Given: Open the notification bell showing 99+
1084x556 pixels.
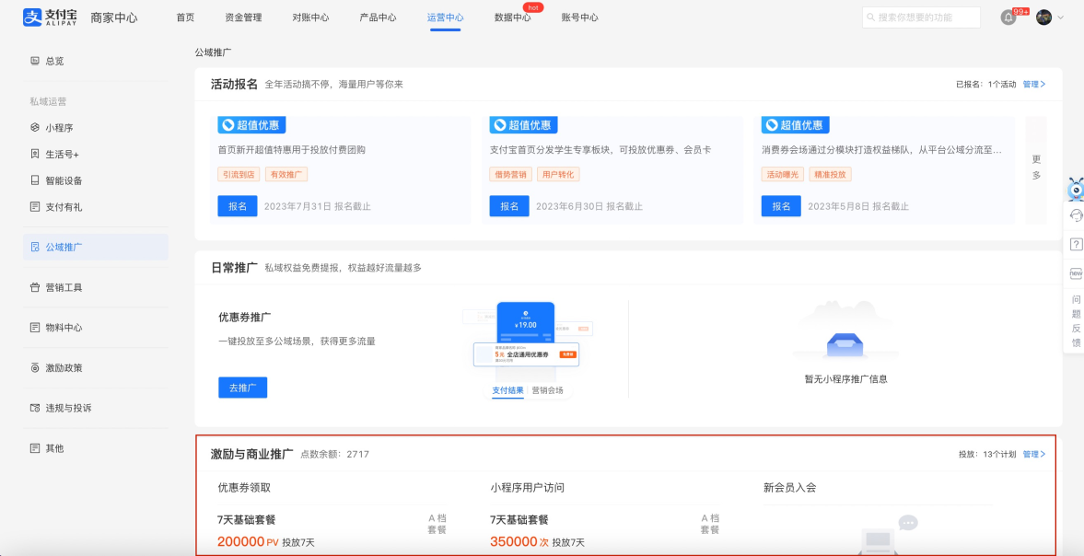Looking at the screenshot, I should (x=1008, y=18).
